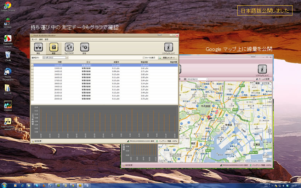
Task: Click the taskbar clock showing 13:37
Action: point(294,186)
